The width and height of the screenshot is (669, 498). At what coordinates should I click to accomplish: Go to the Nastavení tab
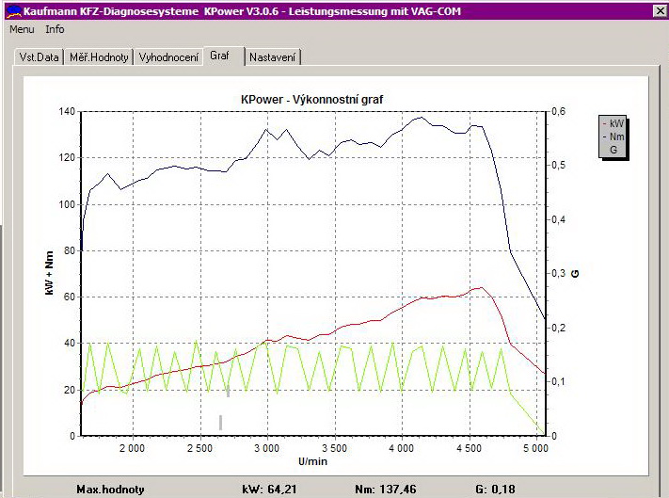(x=273, y=57)
